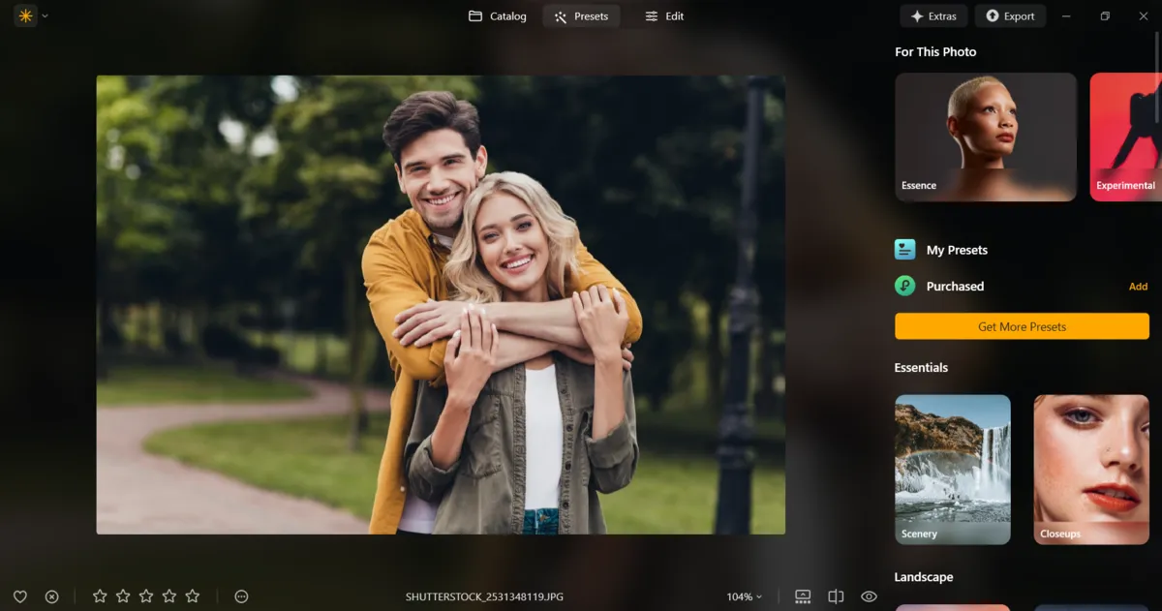1162x611 pixels.
Task: Switch to the Edit tab
Action: tap(664, 15)
